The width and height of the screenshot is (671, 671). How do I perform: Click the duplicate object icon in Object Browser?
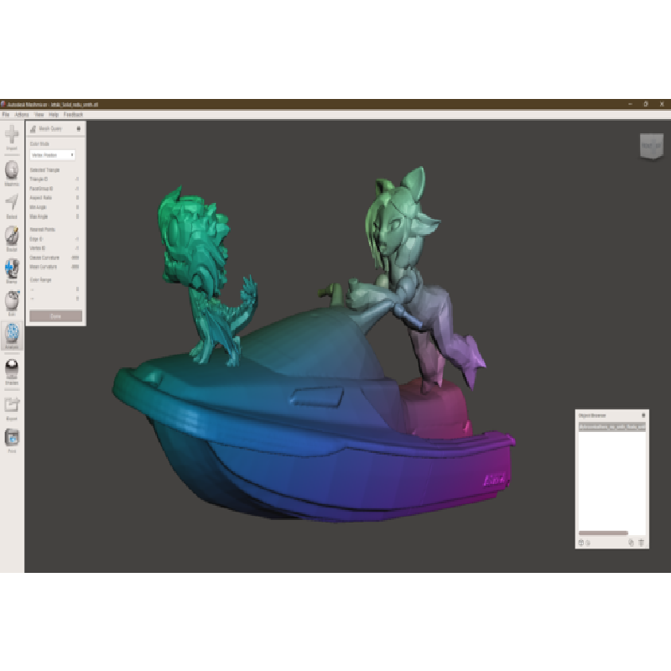click(631, 543)
